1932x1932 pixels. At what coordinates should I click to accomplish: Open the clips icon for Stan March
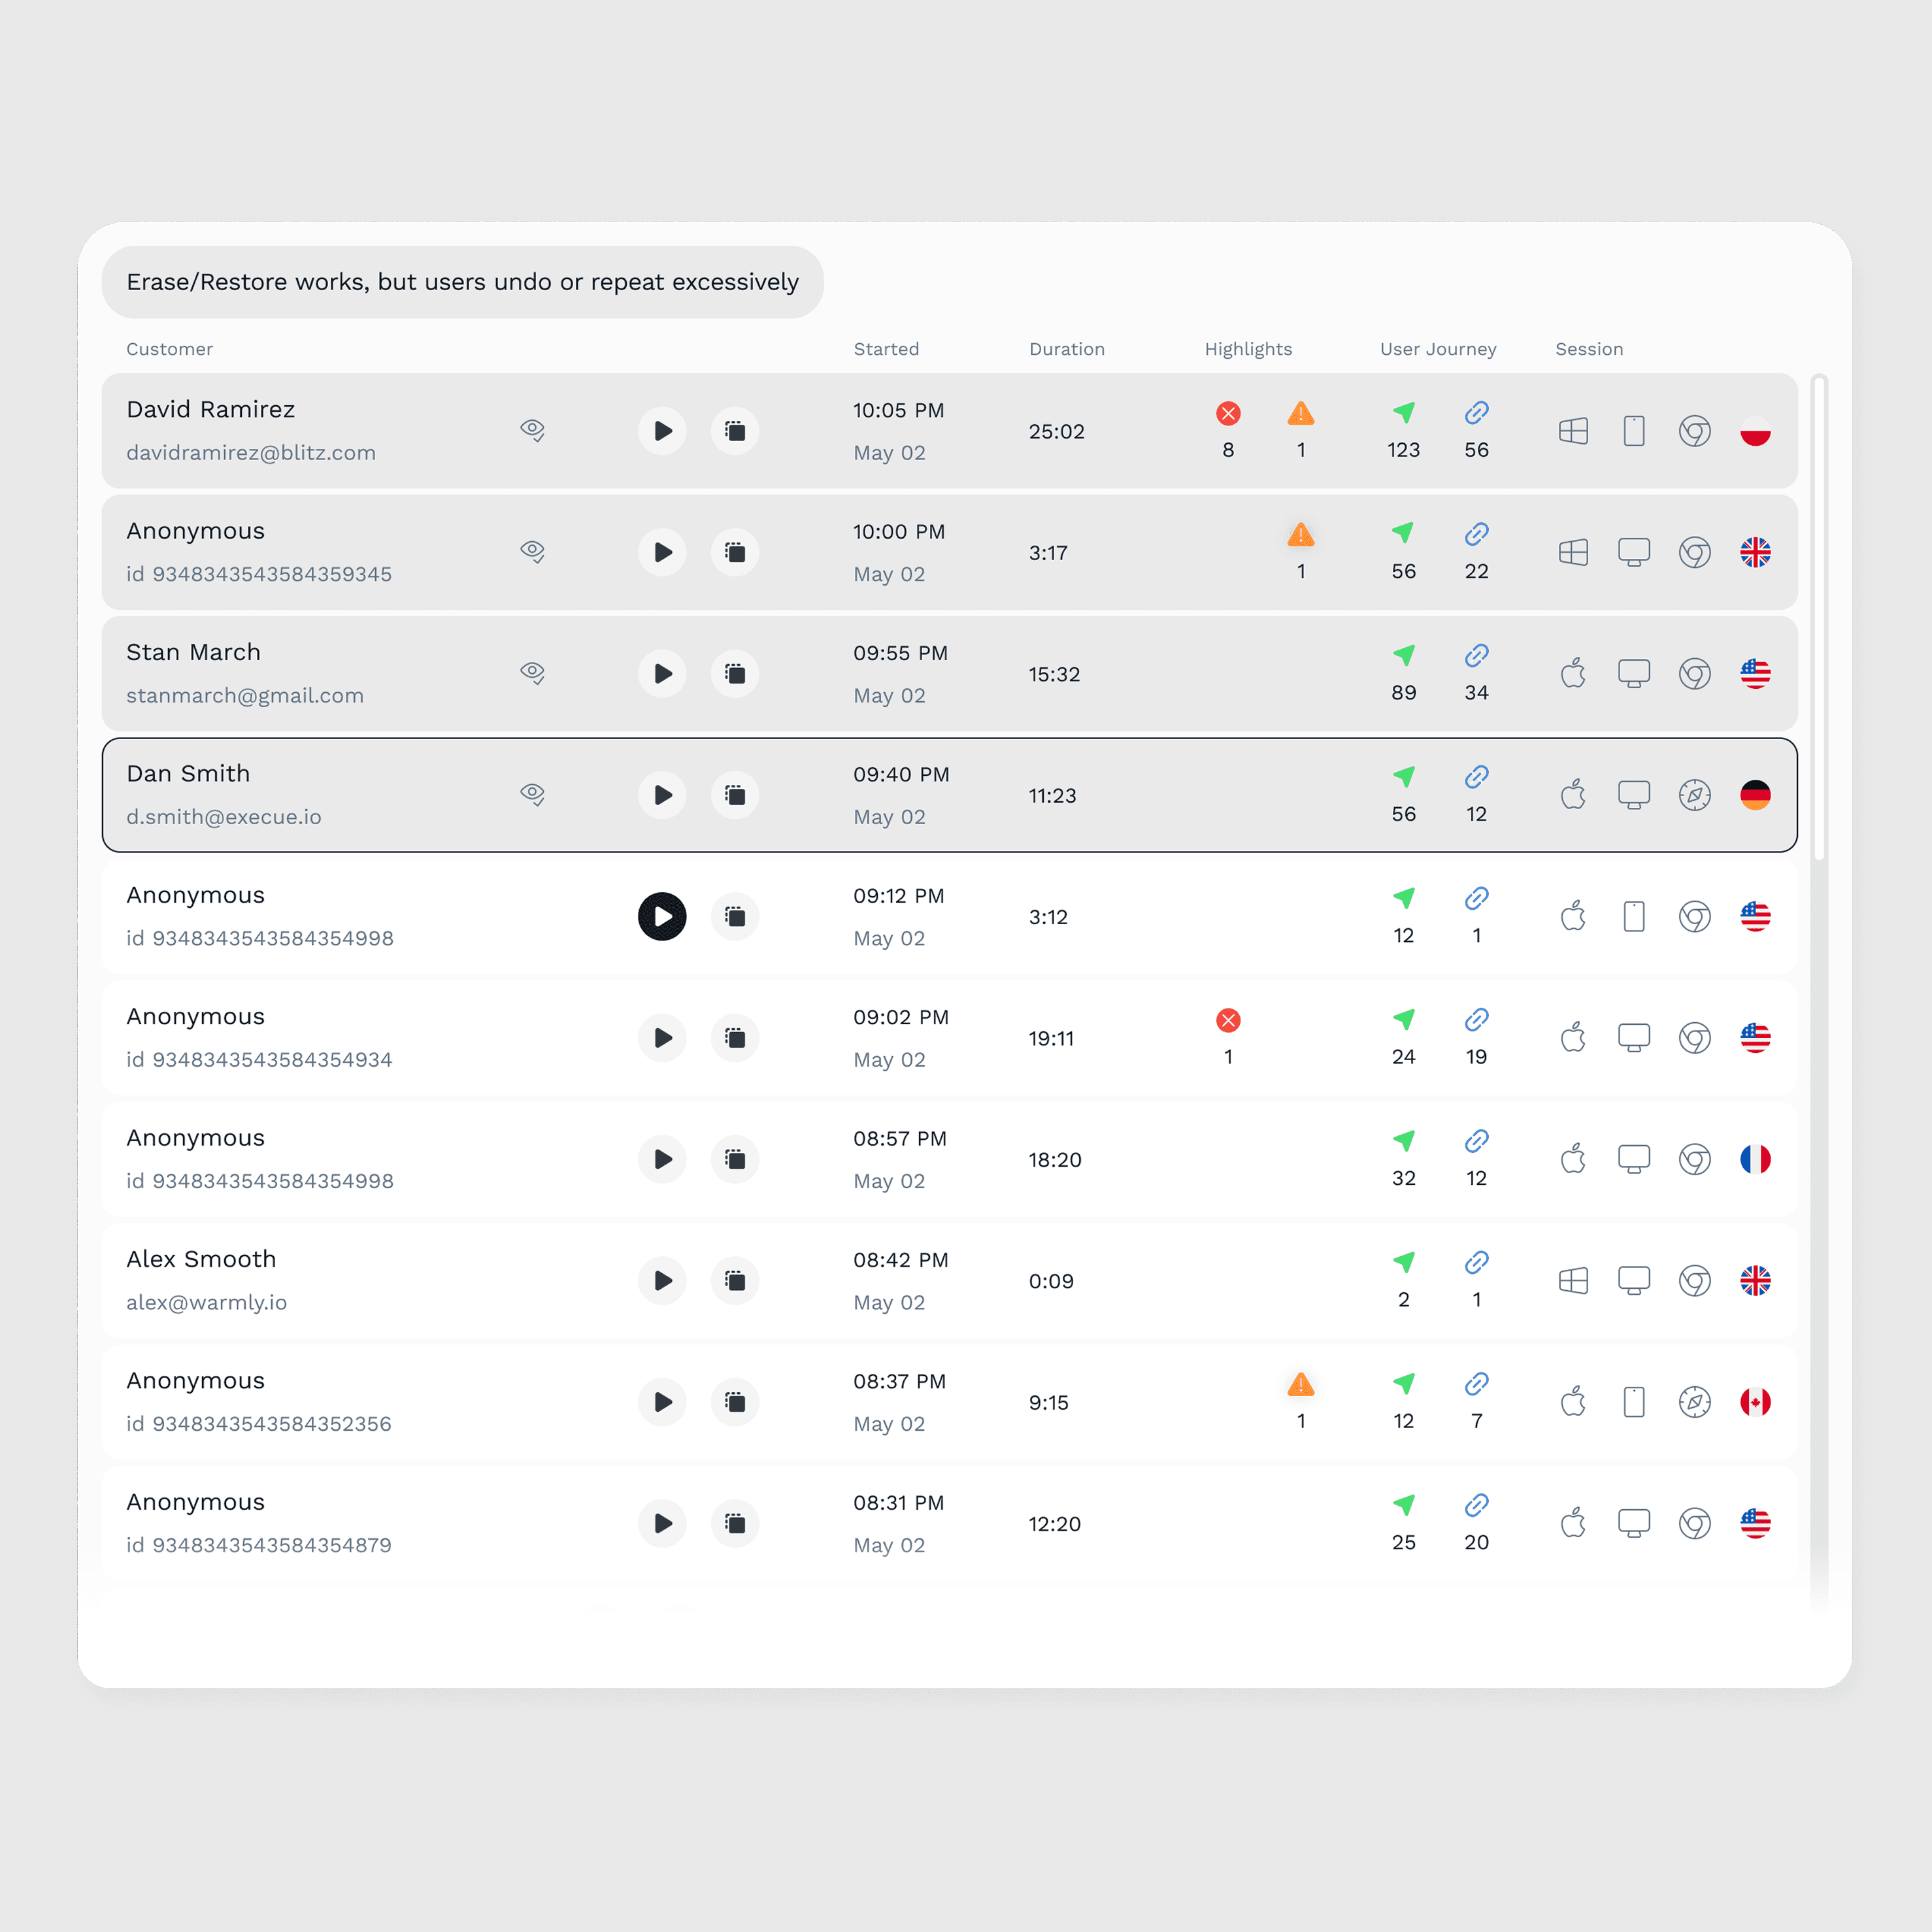click(735, 674)
